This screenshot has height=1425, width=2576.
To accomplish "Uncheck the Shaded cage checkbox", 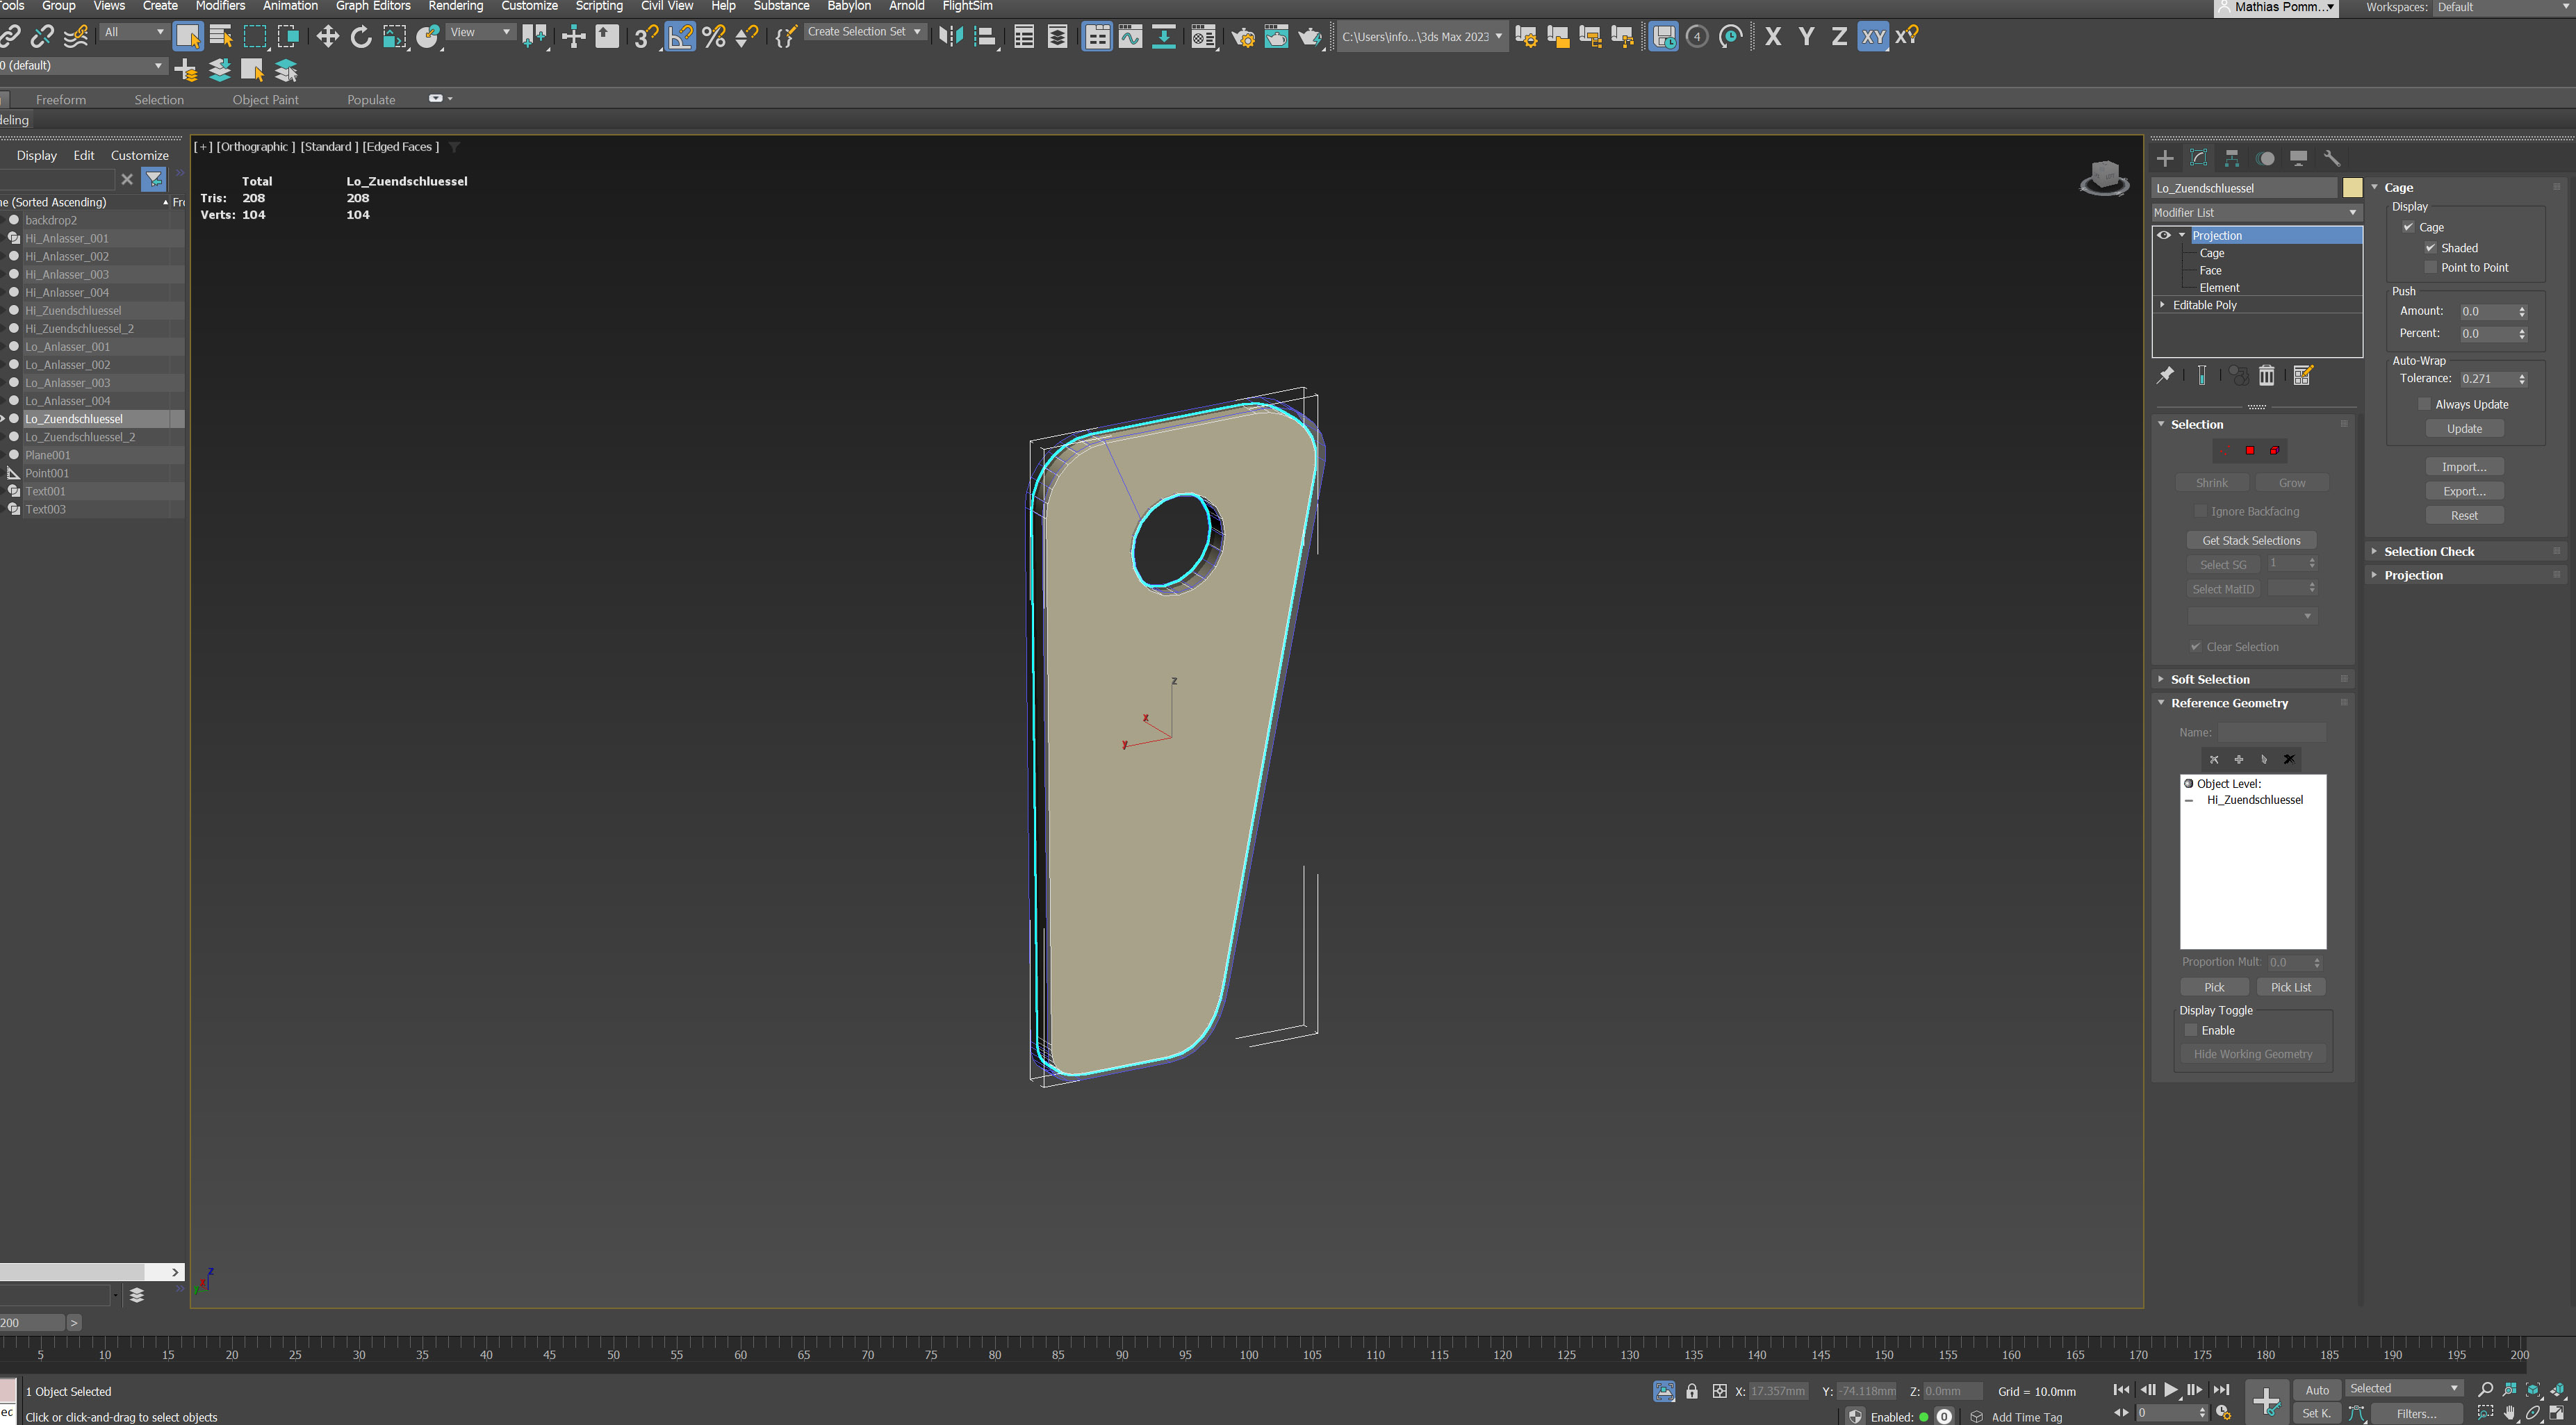I will (x=2431, y=248).
